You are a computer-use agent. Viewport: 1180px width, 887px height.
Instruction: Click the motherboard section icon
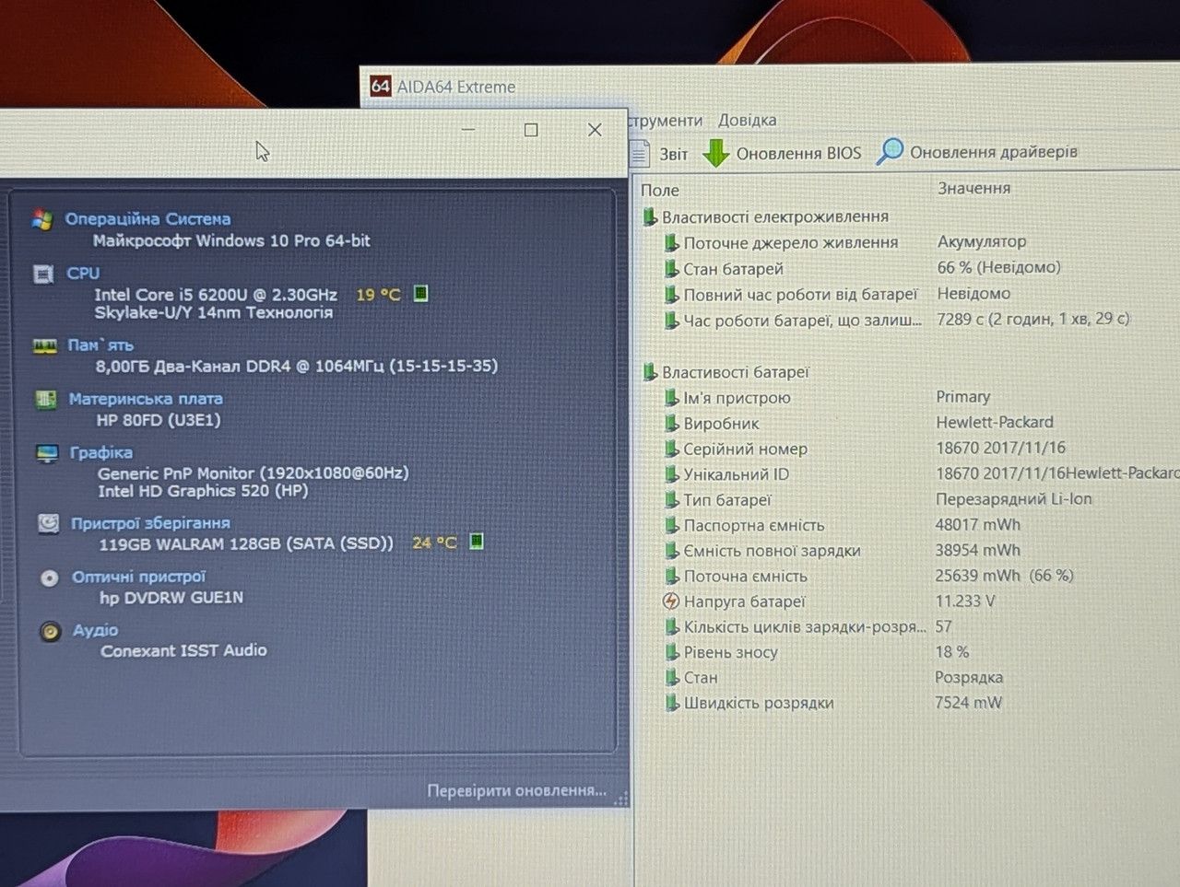click(46, 399)
